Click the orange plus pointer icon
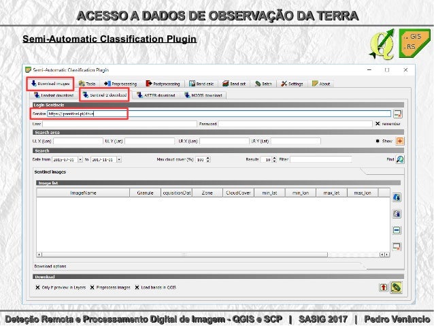This screenshot has height=326, width=434. click(x=400, y=141)
